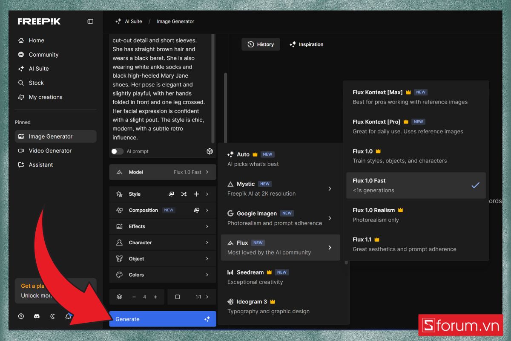Screen dimensions: 511x341
Task: Switch to the History tab
Action: (x=261, y=44)
